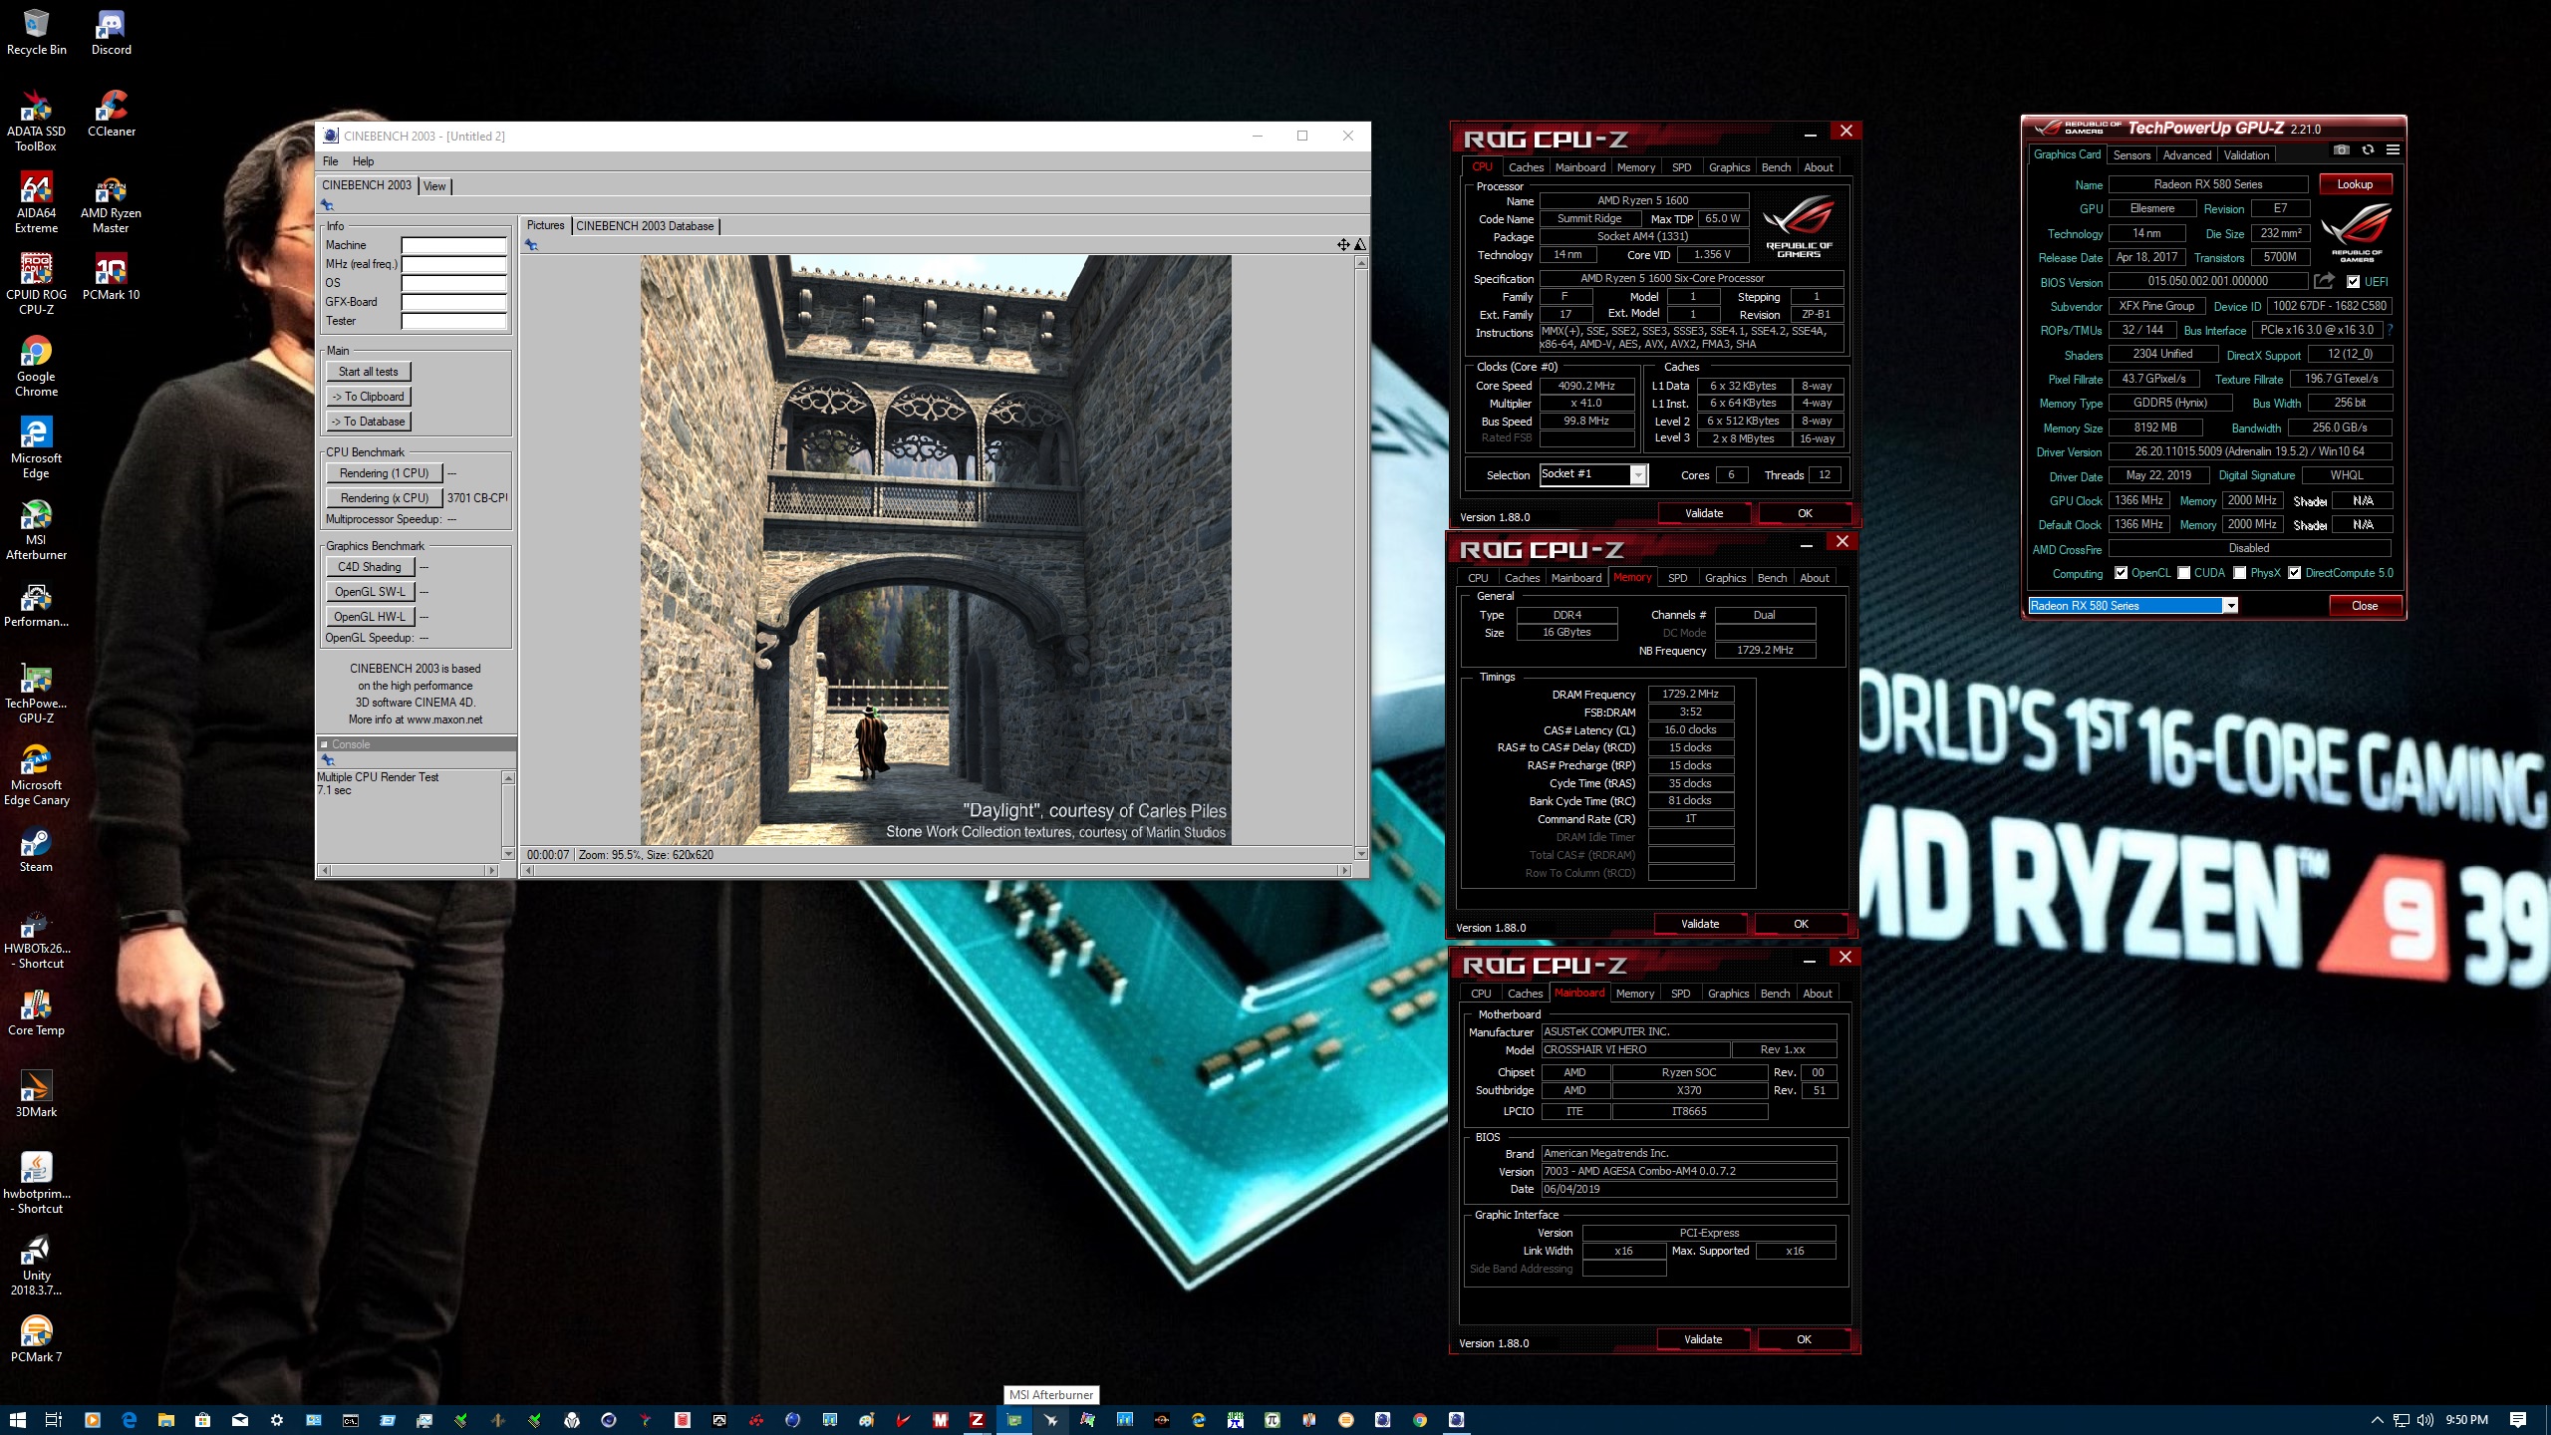Click the pan arrows icon above the Cinebench picture
2551x1435 pixels.
tap(1343, 244)
